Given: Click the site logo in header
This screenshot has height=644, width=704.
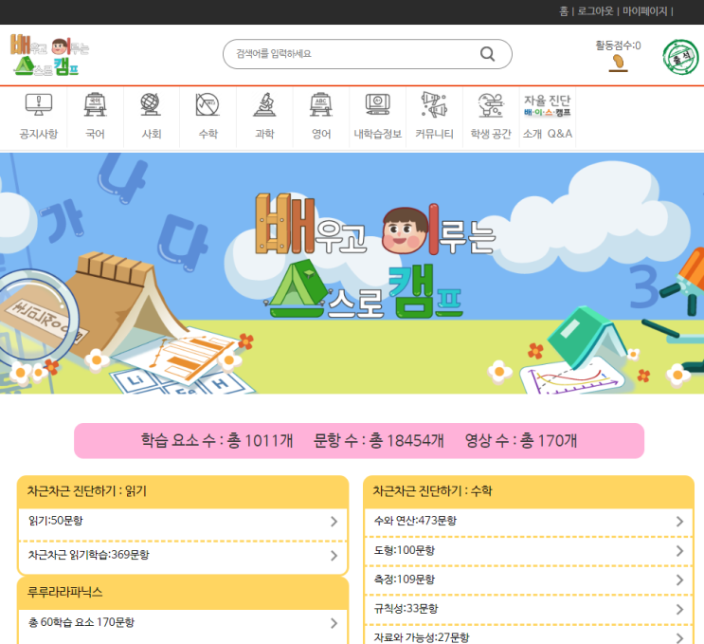Looking at the screenshot, I should 50,55.
